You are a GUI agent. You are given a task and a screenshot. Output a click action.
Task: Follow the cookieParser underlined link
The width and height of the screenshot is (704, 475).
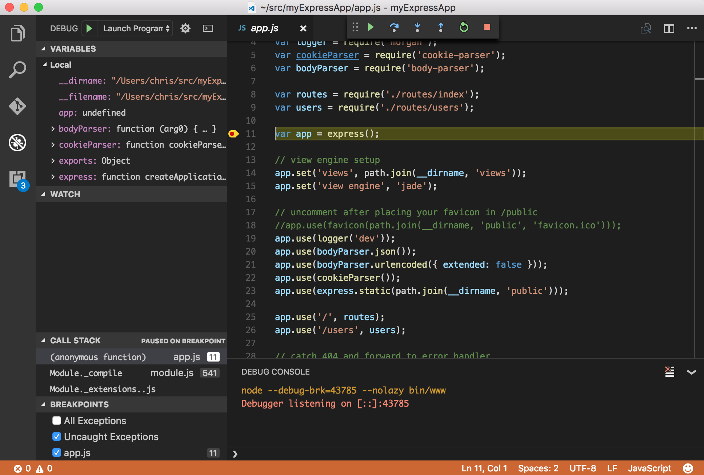[327, 55]
